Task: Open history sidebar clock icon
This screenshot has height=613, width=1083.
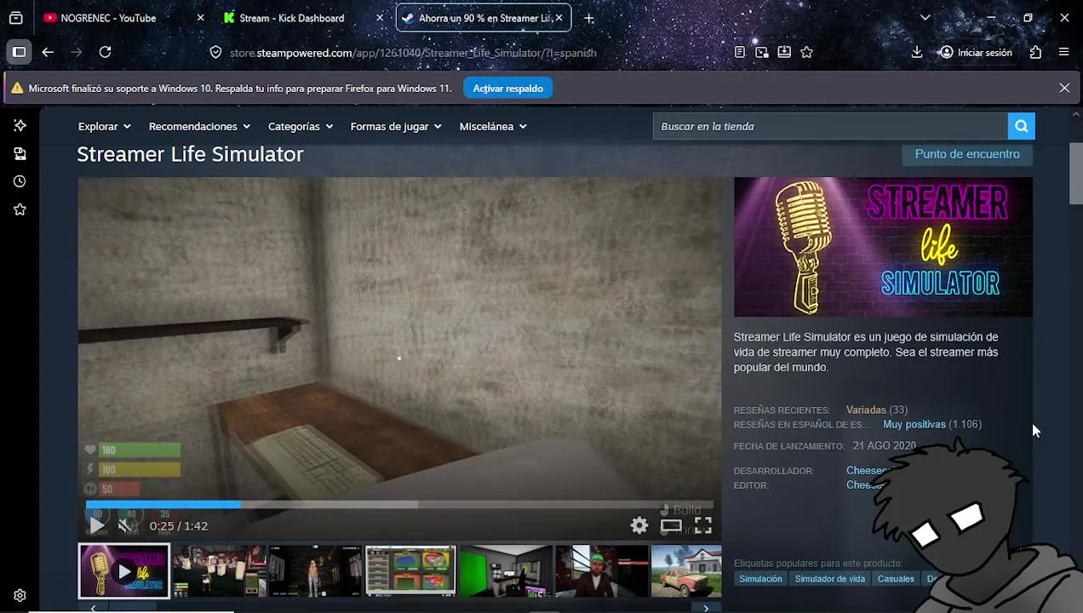Action: 20,181
